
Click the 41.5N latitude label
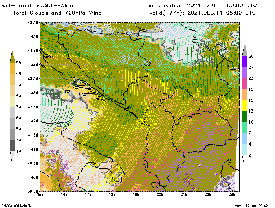(x=33, y=135)
